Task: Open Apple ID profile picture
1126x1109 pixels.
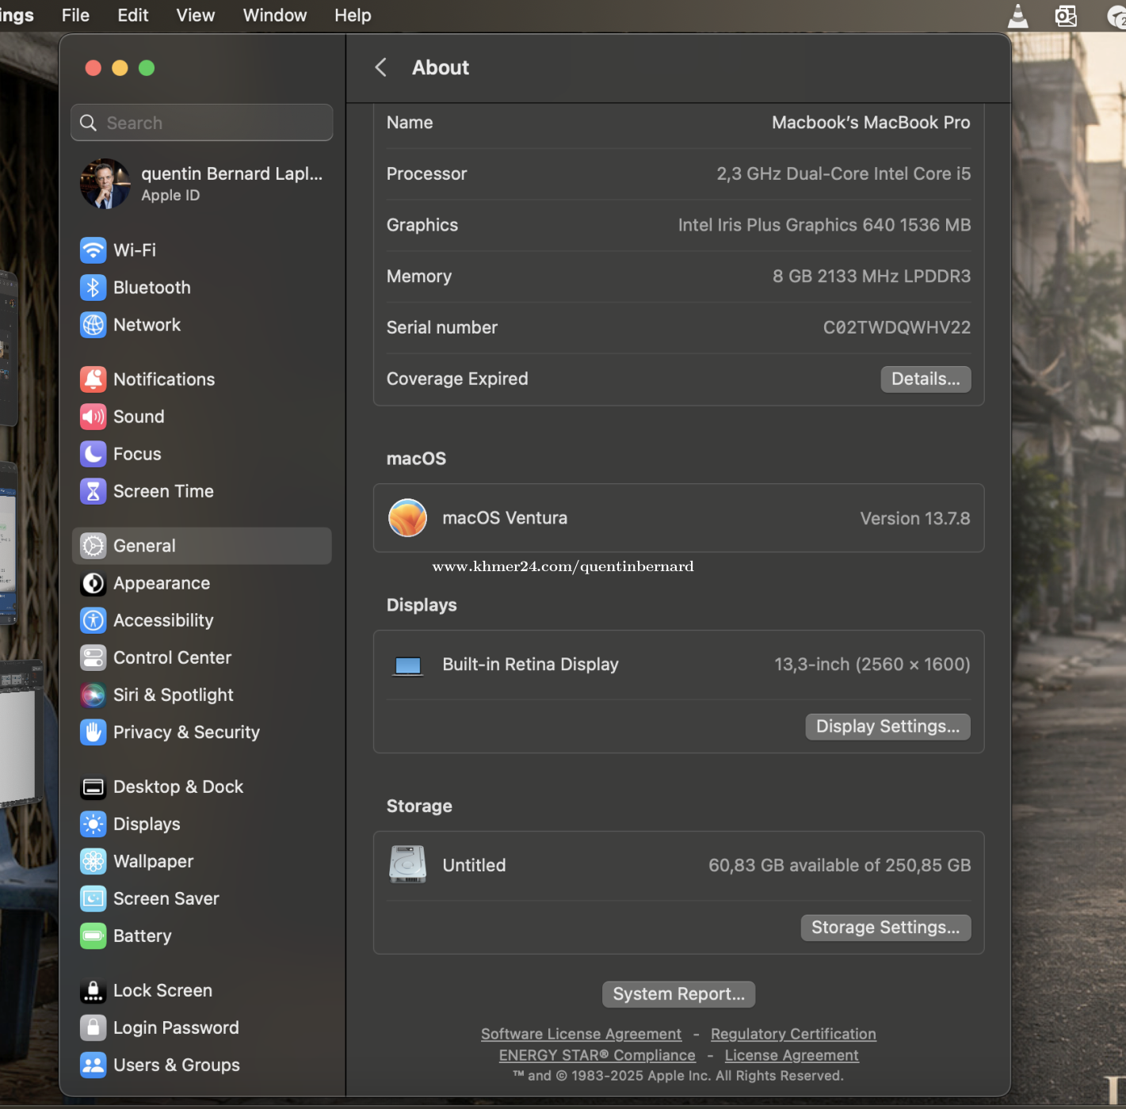Action: (x=105, y=184)
